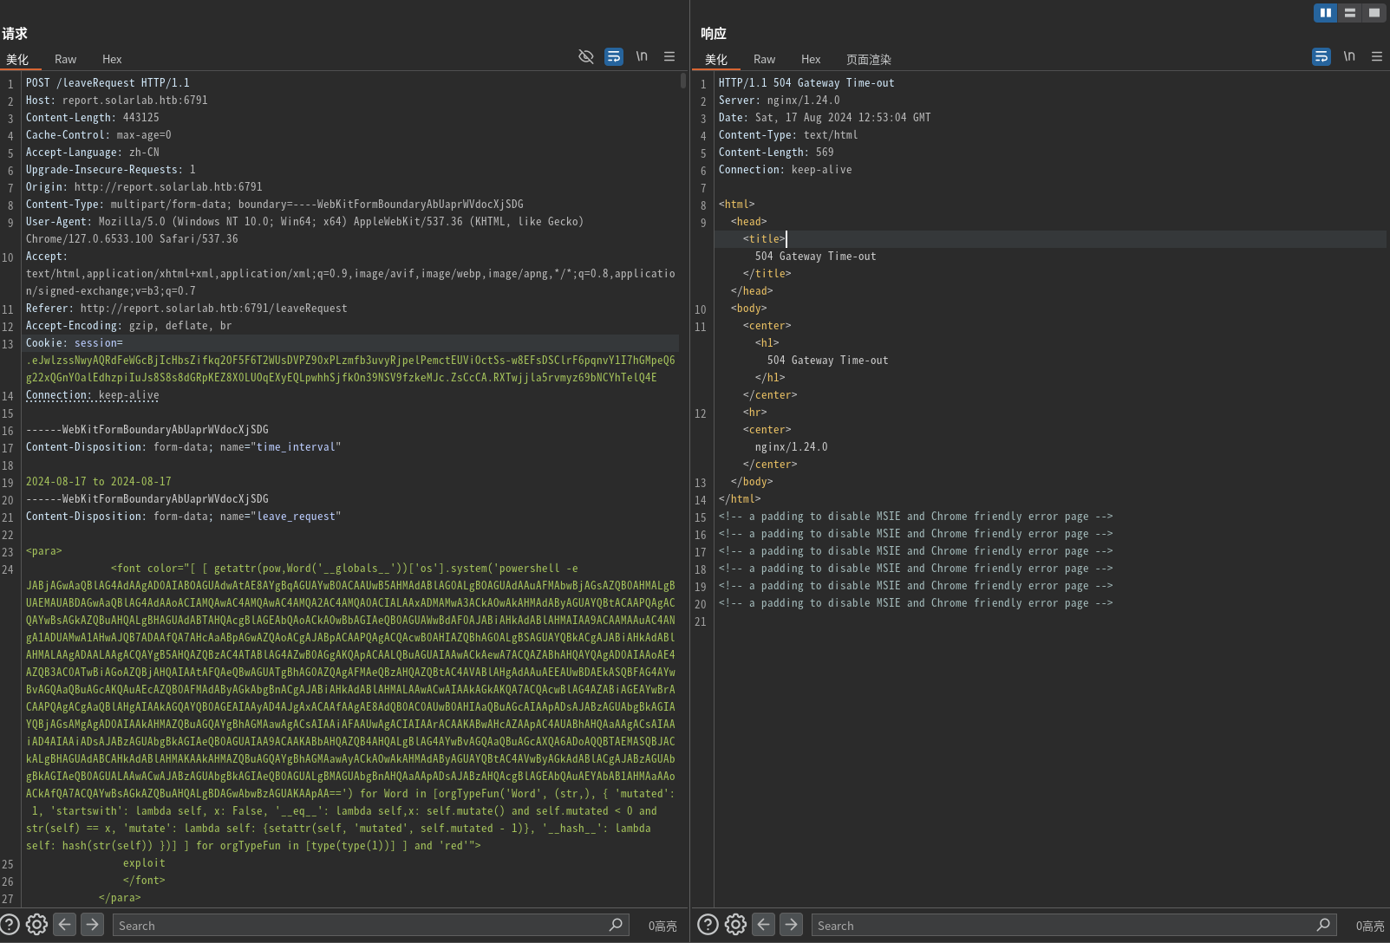Select request 美化 (Pretty) tab
This screenshot has height=943, width=1390.
pyautogui.click(x=17, y=59)
